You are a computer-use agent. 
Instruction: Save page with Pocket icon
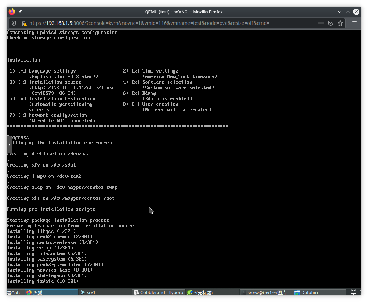(331, 23)
